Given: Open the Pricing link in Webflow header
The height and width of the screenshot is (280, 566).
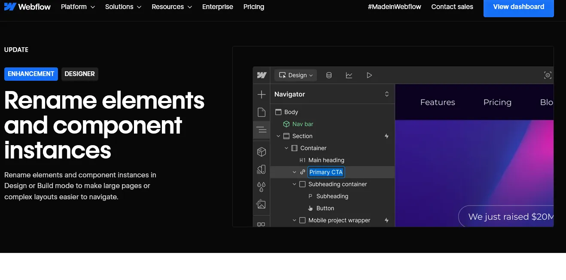Looking at the screenshot, I should click(254, 7).
